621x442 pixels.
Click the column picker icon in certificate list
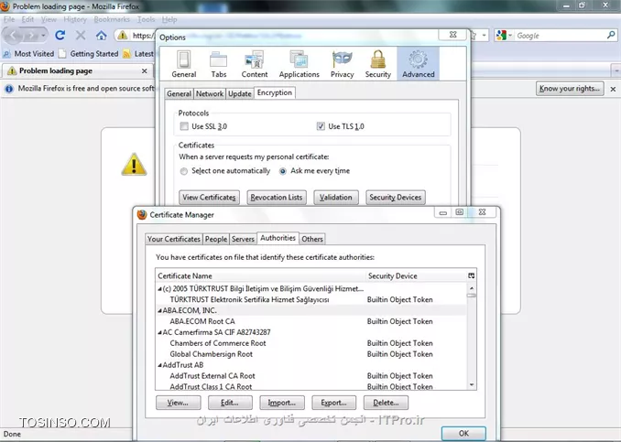[x=472, y=275]
